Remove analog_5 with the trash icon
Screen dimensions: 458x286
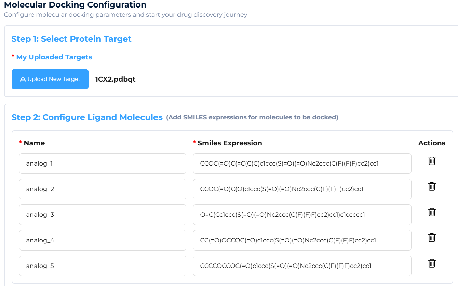pyautogui.click(x=432, y=263)
